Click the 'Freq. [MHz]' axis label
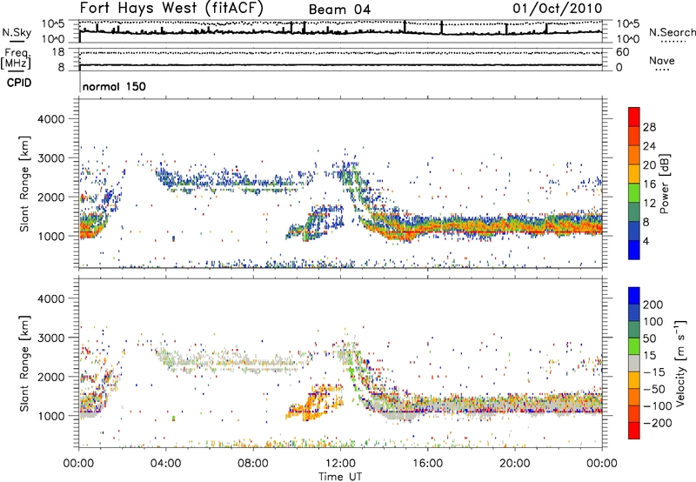The width and height of the screenshot is (696, 482). point(16,59)
